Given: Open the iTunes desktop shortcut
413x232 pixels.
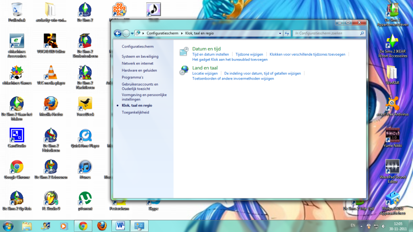Looking at the screenshot, I should 85,167.
